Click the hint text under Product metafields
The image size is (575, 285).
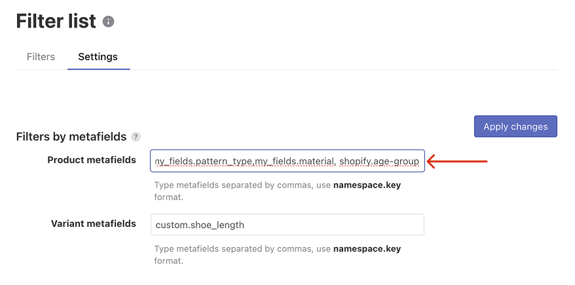pyautogui.click(x=278, y=191)
